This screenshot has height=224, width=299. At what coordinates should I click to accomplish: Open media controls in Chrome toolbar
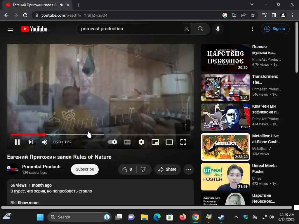point(264,15)
